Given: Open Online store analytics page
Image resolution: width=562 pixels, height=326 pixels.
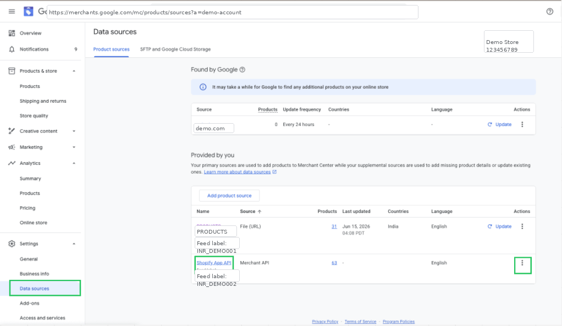Looking at the screenshot, I should [34, 223].
